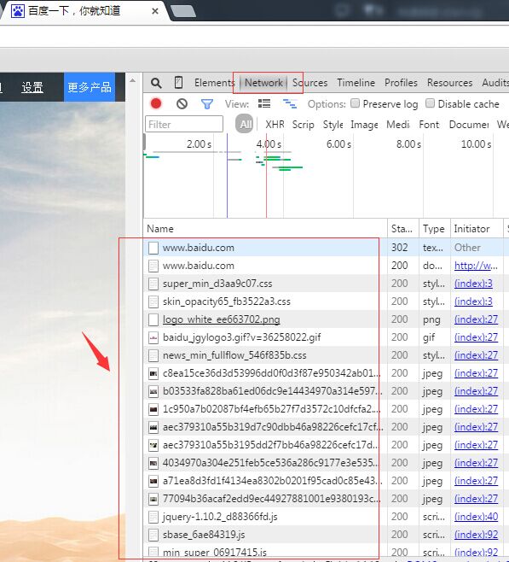This screenshot has height=562, width=509.
Task: Close the Baidu browser tab
Action: [155, 11]
